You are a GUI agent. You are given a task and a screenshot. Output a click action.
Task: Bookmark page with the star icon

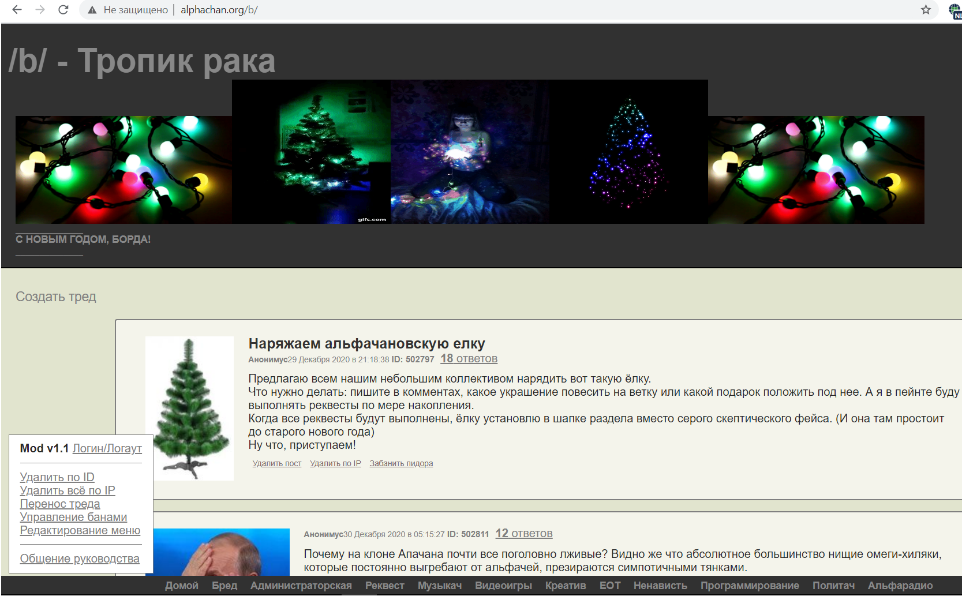coord(926,10)
